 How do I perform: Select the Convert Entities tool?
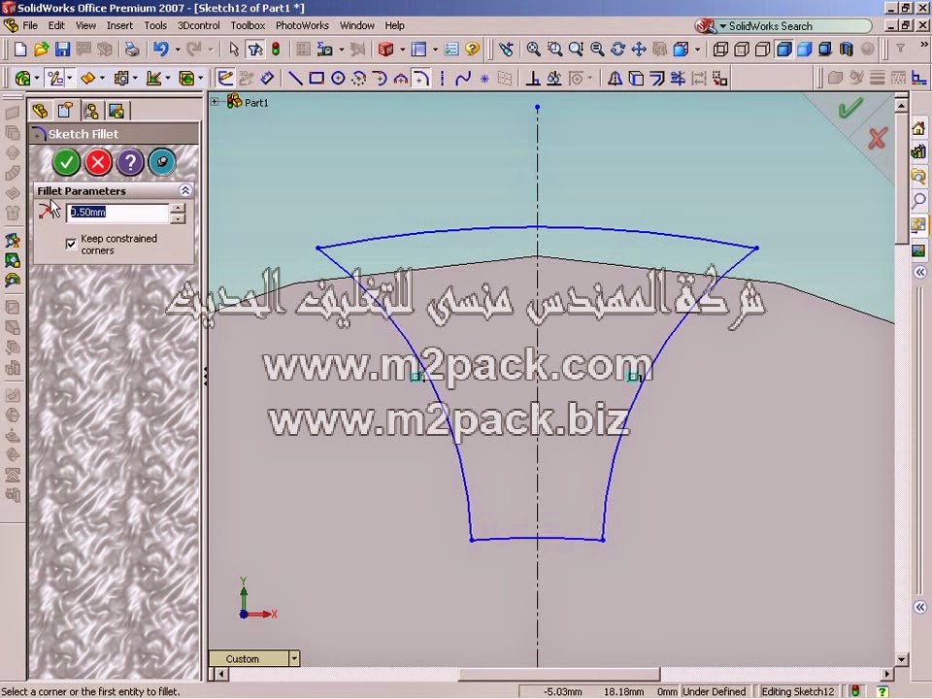(x=635, y=79)
